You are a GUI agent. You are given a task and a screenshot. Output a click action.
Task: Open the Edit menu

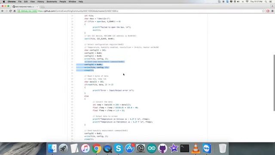coord(26,2)
